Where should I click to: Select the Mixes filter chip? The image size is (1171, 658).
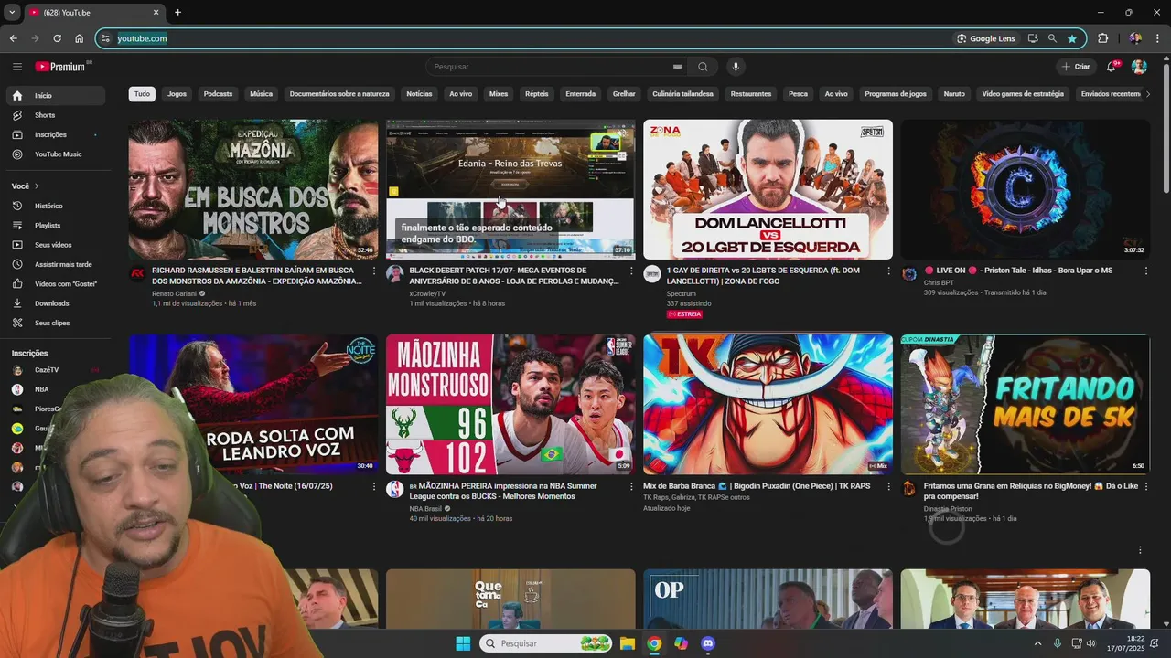498,94
